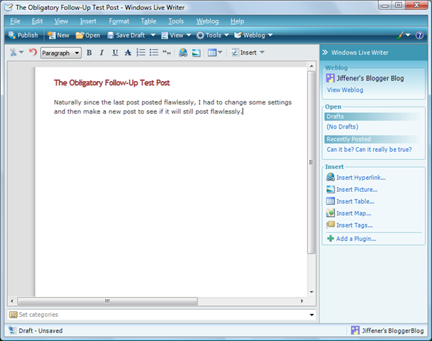Open the Weblog menu in menu bar
This screenshot has width=432, height=341.
207,21
